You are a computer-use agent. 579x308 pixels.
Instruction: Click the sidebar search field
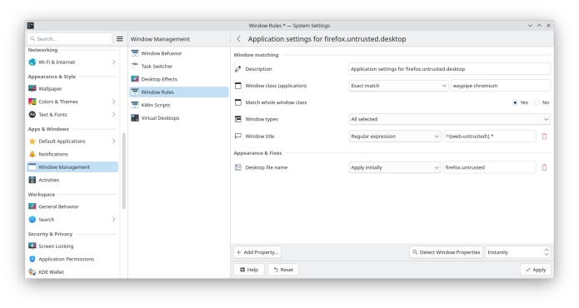pyautogui.click(x=69, y=39)
